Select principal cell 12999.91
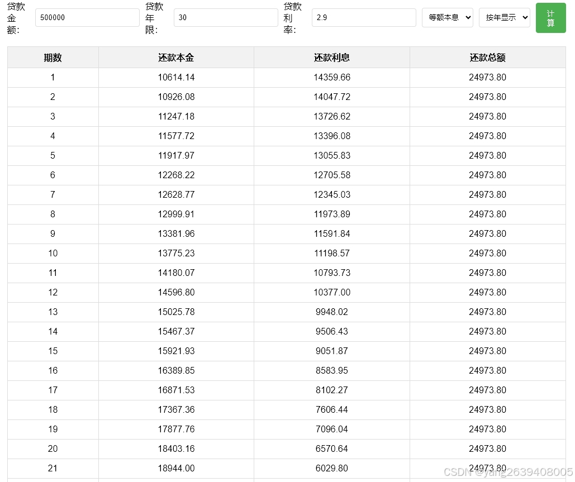 [176, 214]
